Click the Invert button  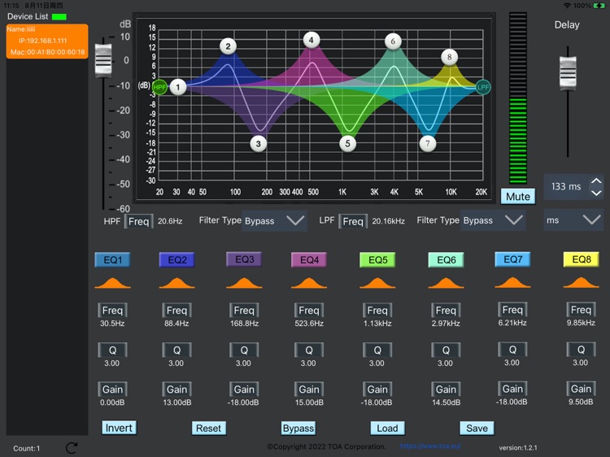point(119,428)
